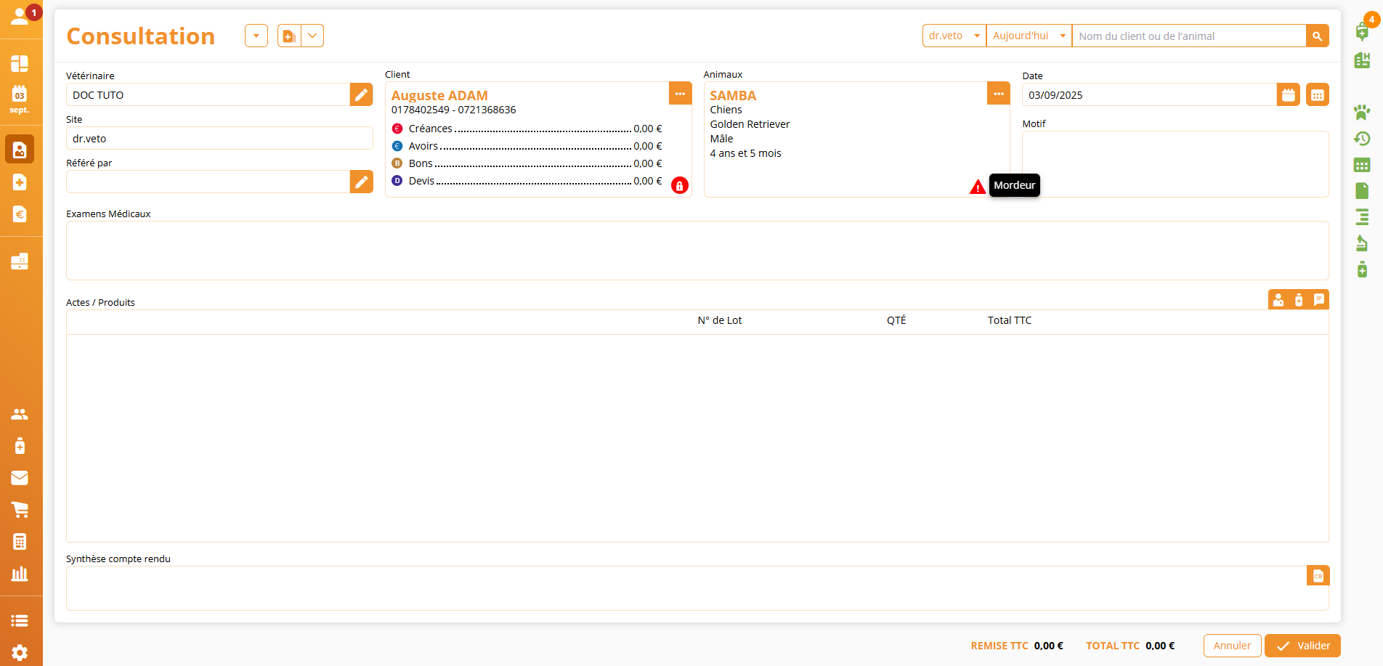Open settings gear in left sidebar

(x=20, y=652)
